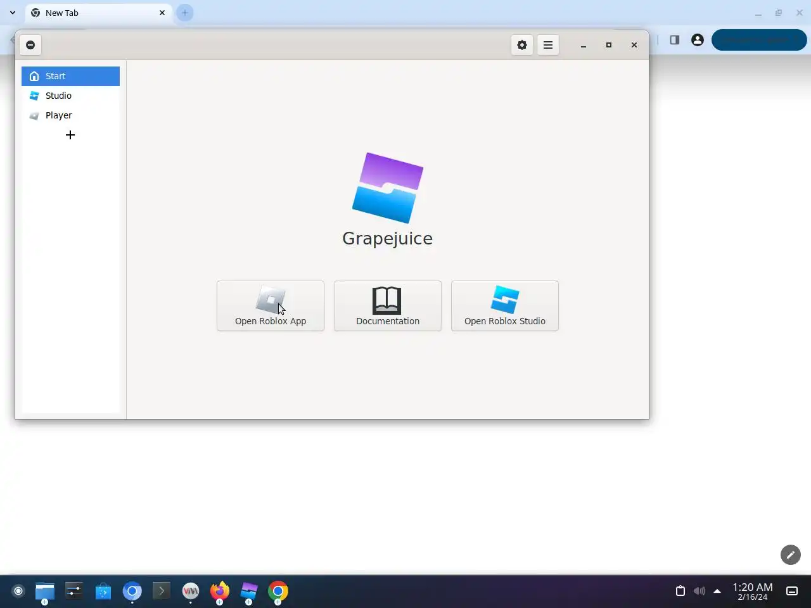Show desktop with taskbar corner icon
This screenshot has height=608, width=811.
coord(792,591)
